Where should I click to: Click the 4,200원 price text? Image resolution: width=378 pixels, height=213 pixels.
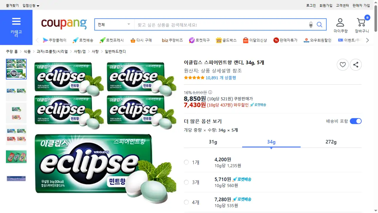click(223, 159)
